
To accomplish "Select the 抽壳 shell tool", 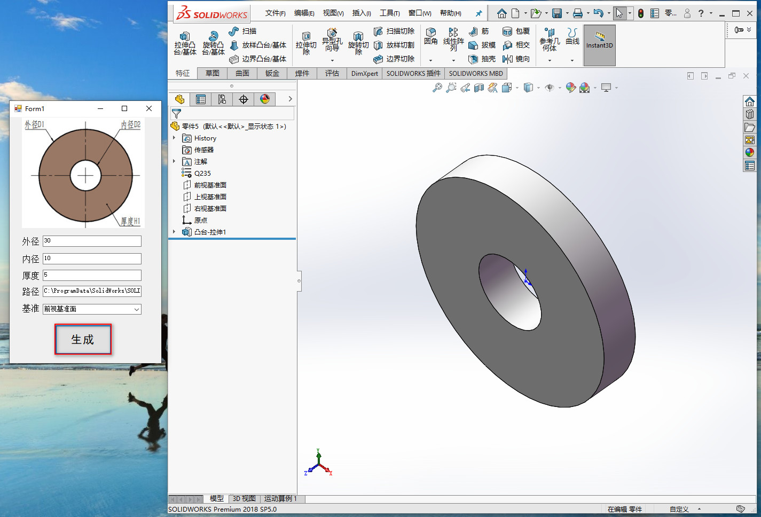I will point(482,59).
